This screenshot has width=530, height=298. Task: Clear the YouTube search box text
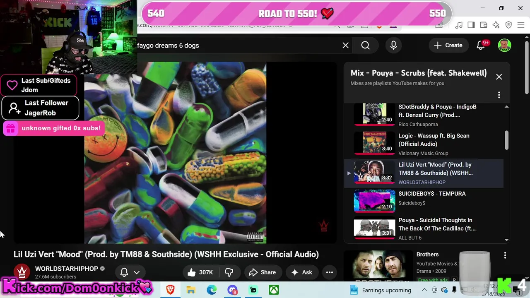tap(345, 46)
